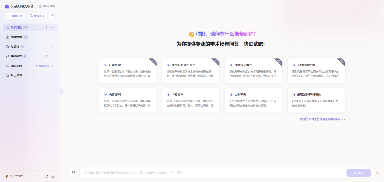Click the info icon beside 发送 button
Screen dimensions: 384x182
[378, 173]
